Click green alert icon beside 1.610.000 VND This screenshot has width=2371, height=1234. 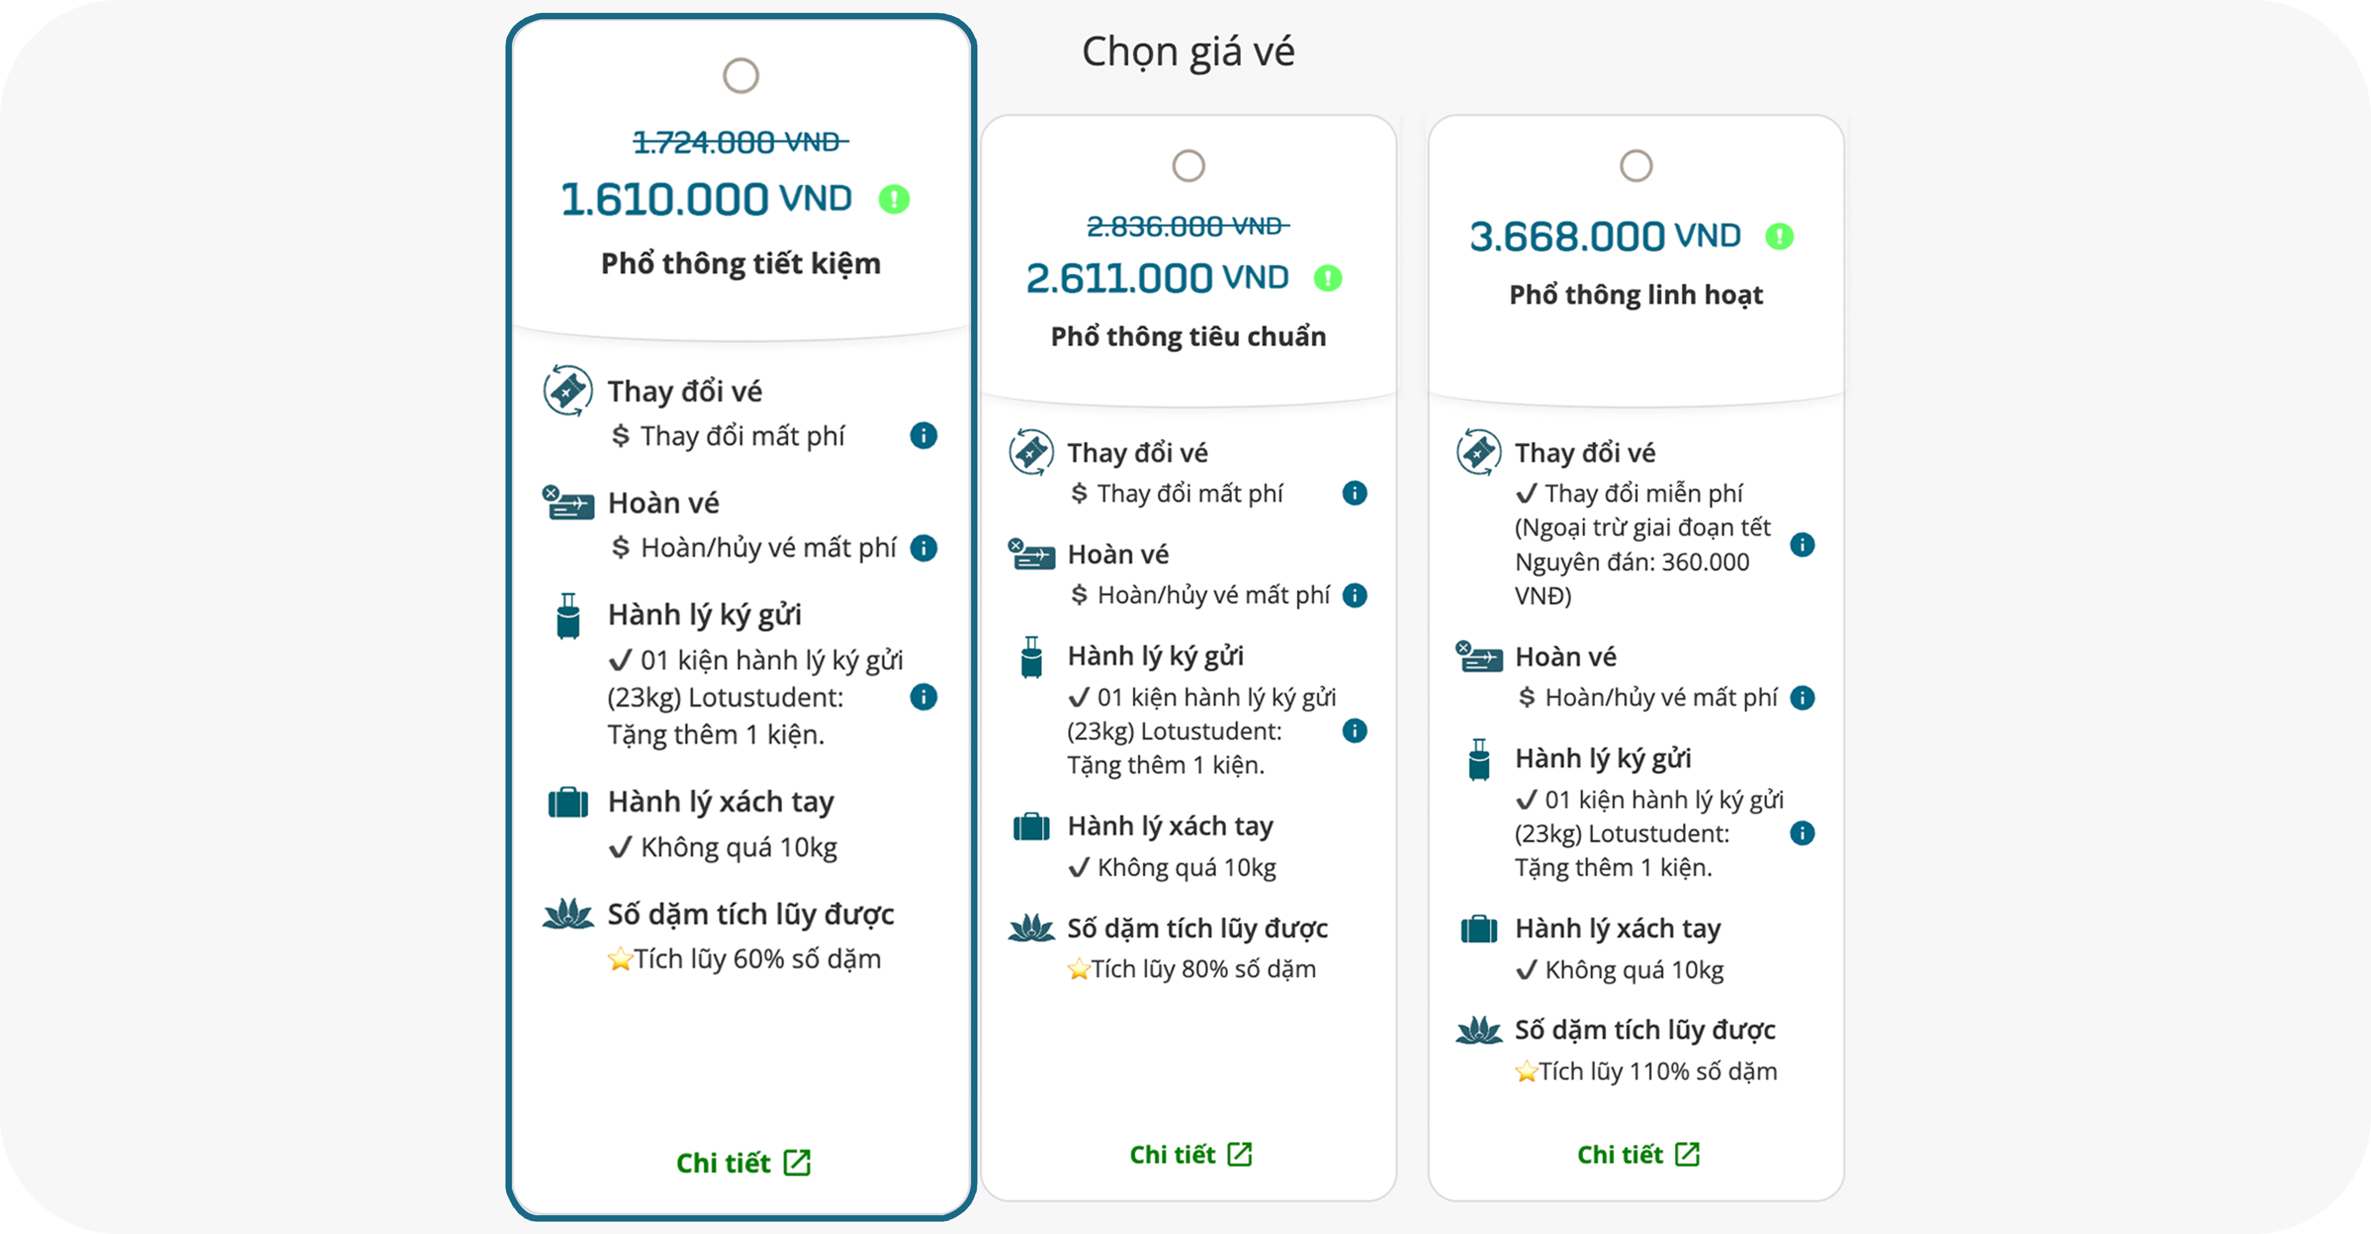pyautogui.click(x=894, y=199)
